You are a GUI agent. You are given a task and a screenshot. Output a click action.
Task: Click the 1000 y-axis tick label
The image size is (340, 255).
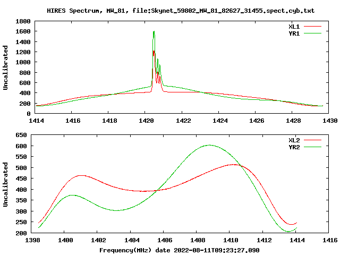tap(23, 63)
